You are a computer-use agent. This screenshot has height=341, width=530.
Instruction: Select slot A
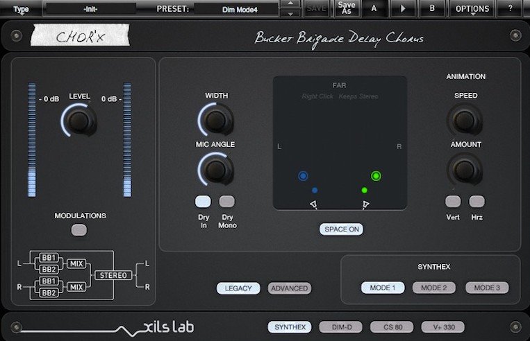tap(374, 8)
